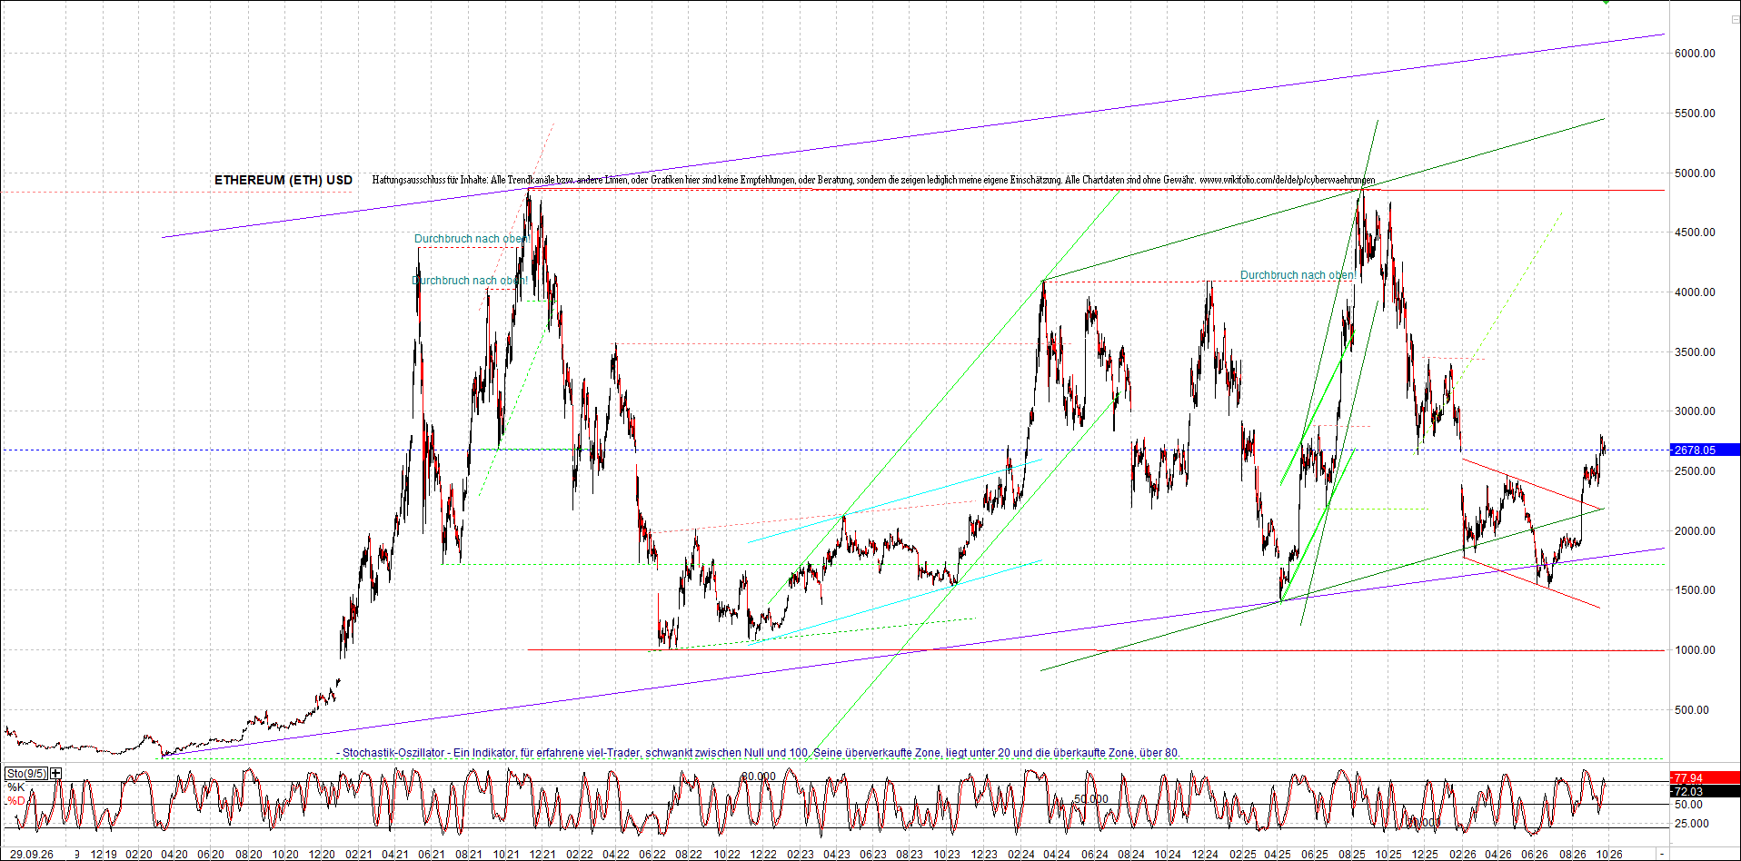Select the red 77.94 stochastic value tag
The width and height of the screenshot is (1741, 861).
click(x=1704, y=778)
